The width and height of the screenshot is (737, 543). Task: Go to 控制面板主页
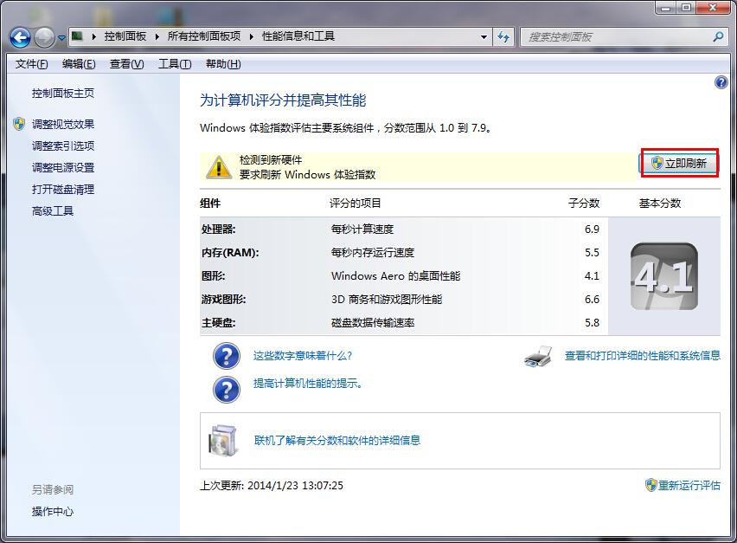point(63,94)
